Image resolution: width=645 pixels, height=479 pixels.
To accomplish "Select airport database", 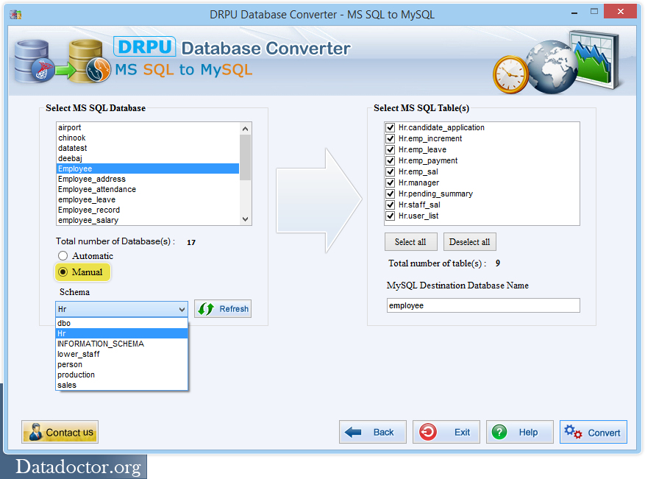I will coord(148,127).
